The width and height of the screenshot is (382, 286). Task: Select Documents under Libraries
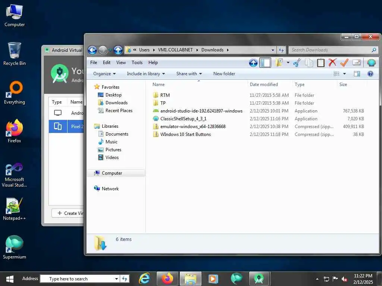pyautogui.click(x=117, y=134)
